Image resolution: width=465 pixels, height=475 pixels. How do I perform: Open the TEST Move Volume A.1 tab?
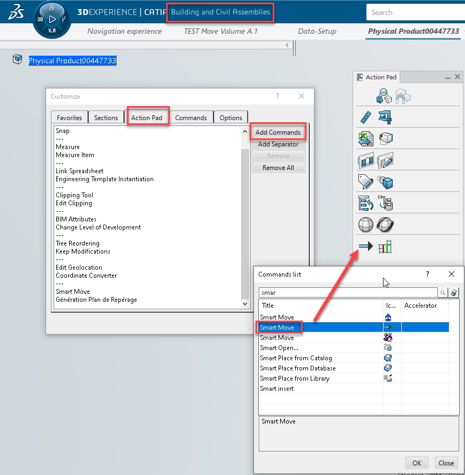(221, 31)
